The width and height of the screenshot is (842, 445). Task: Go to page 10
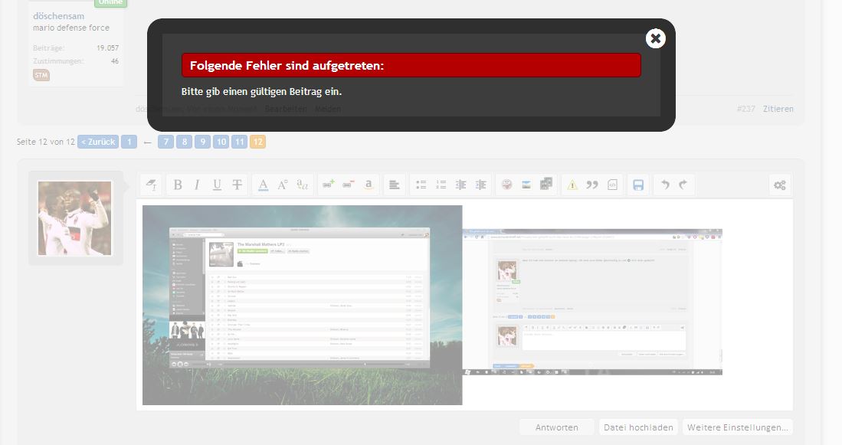tap(221, 142)
